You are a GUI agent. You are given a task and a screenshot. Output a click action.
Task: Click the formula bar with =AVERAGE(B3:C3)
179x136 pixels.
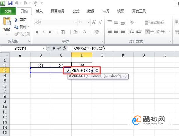(x=123, y=48)
